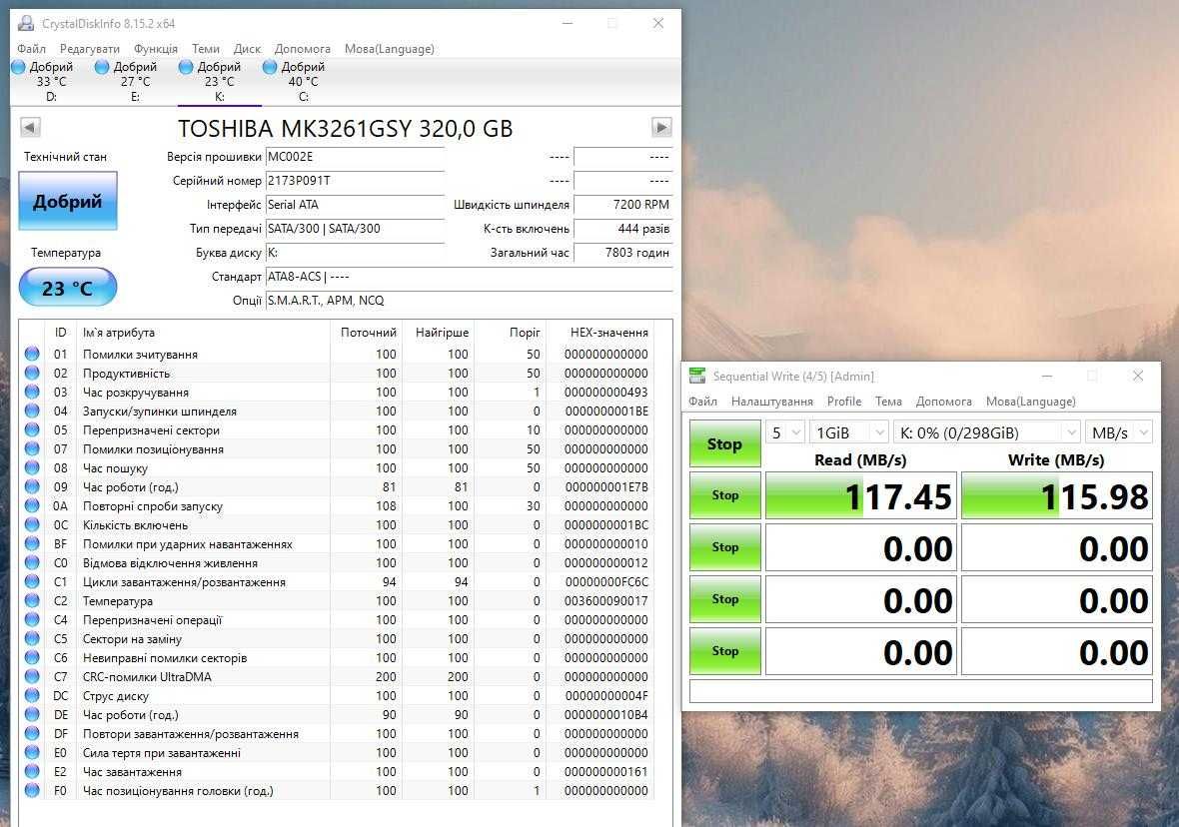This screenshot has height=827, width=1179.
Task: Click status orb for attribute 07 Помилки позиціонування
Action: (x=32, y=448)
